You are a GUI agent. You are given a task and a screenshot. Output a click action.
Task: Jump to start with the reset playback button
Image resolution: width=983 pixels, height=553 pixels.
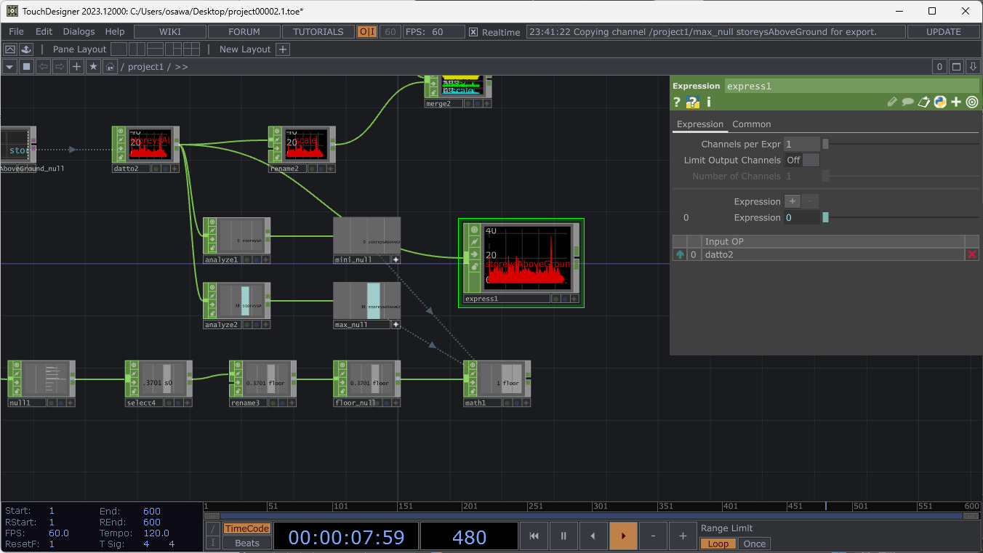pyautogui.click(x=534, y=536)
